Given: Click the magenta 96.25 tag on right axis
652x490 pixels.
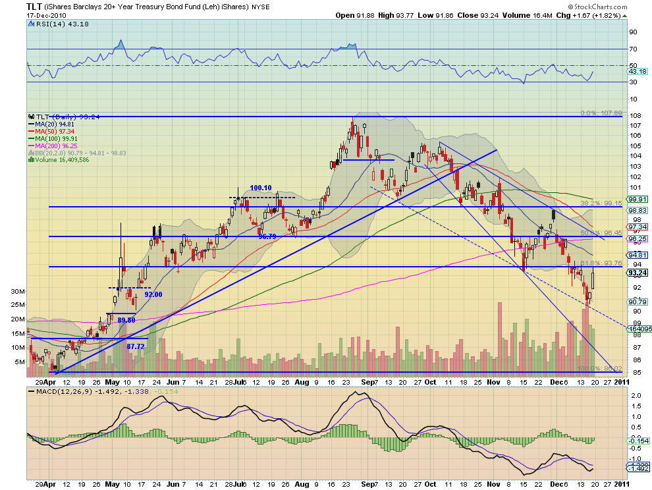Looking at the screenshot, I should tap(638, 239).
